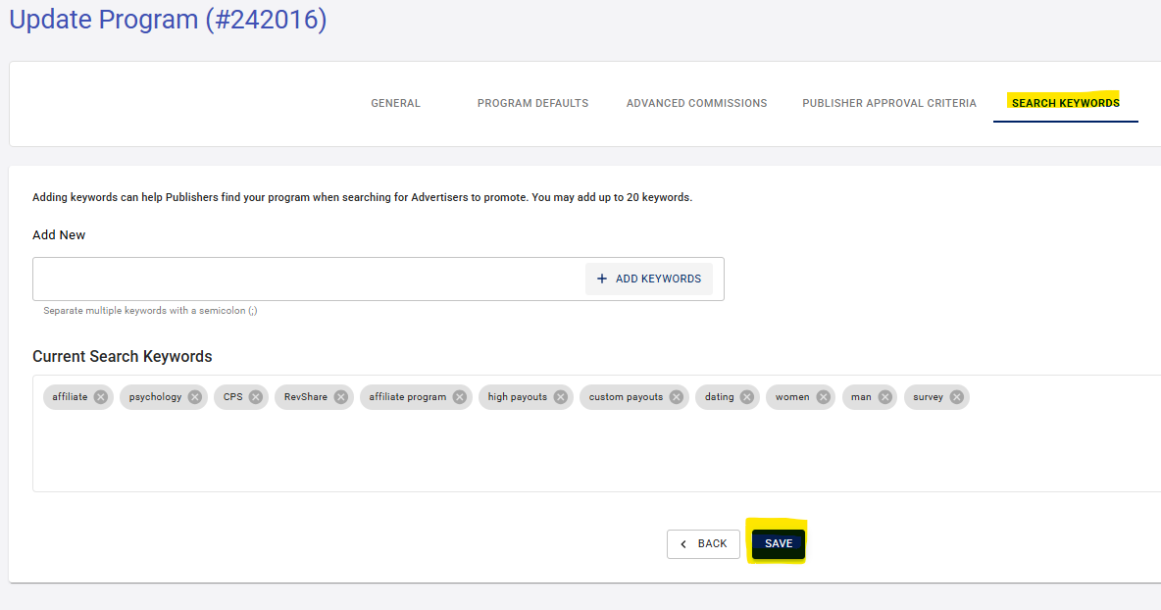Delete the 'CPS' keyword tag

tap(256, 397)
